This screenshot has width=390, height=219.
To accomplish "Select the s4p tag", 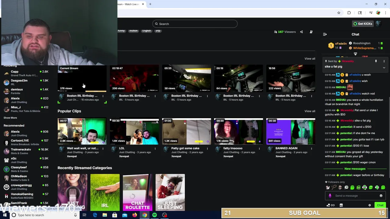I will [x=158, y=31].
